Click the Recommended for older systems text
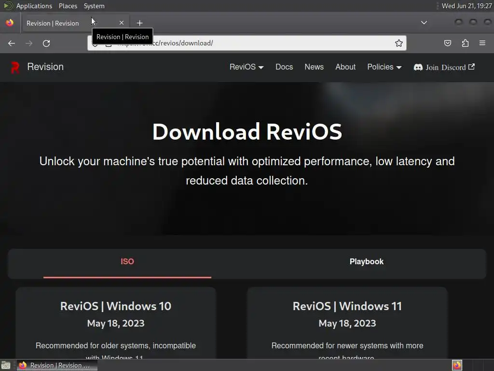 point(116,352)
